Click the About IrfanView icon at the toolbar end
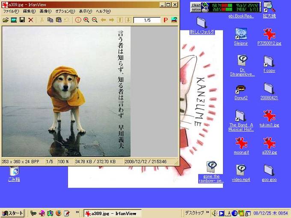The image size is (291, 218). click(x=174, y=20)
